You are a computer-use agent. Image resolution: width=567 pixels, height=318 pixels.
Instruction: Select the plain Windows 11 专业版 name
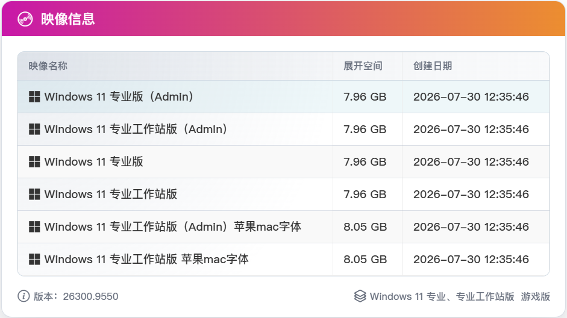[x=93, y=162]
